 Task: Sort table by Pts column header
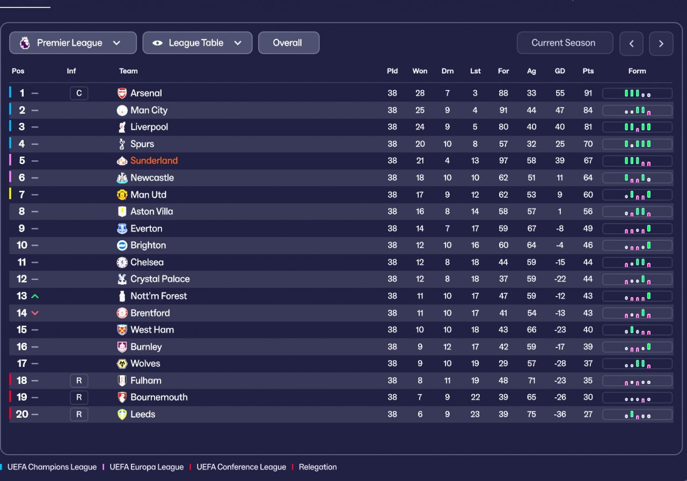[588, 71]
